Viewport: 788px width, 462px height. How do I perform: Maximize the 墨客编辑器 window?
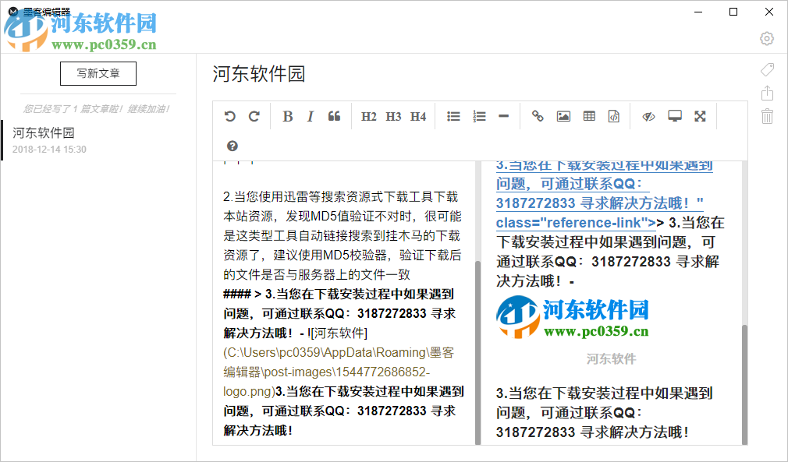pos(733,12)
